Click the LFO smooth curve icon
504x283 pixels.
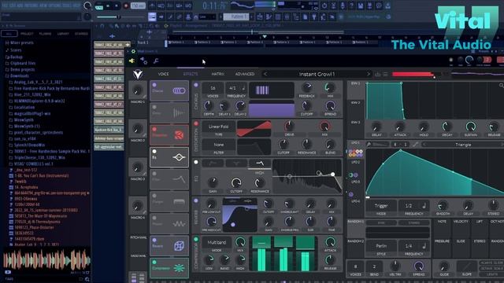(x=415, y=145)
